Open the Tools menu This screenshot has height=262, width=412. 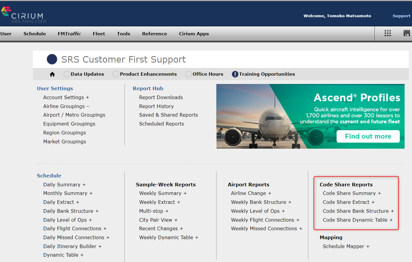point(124,34)
